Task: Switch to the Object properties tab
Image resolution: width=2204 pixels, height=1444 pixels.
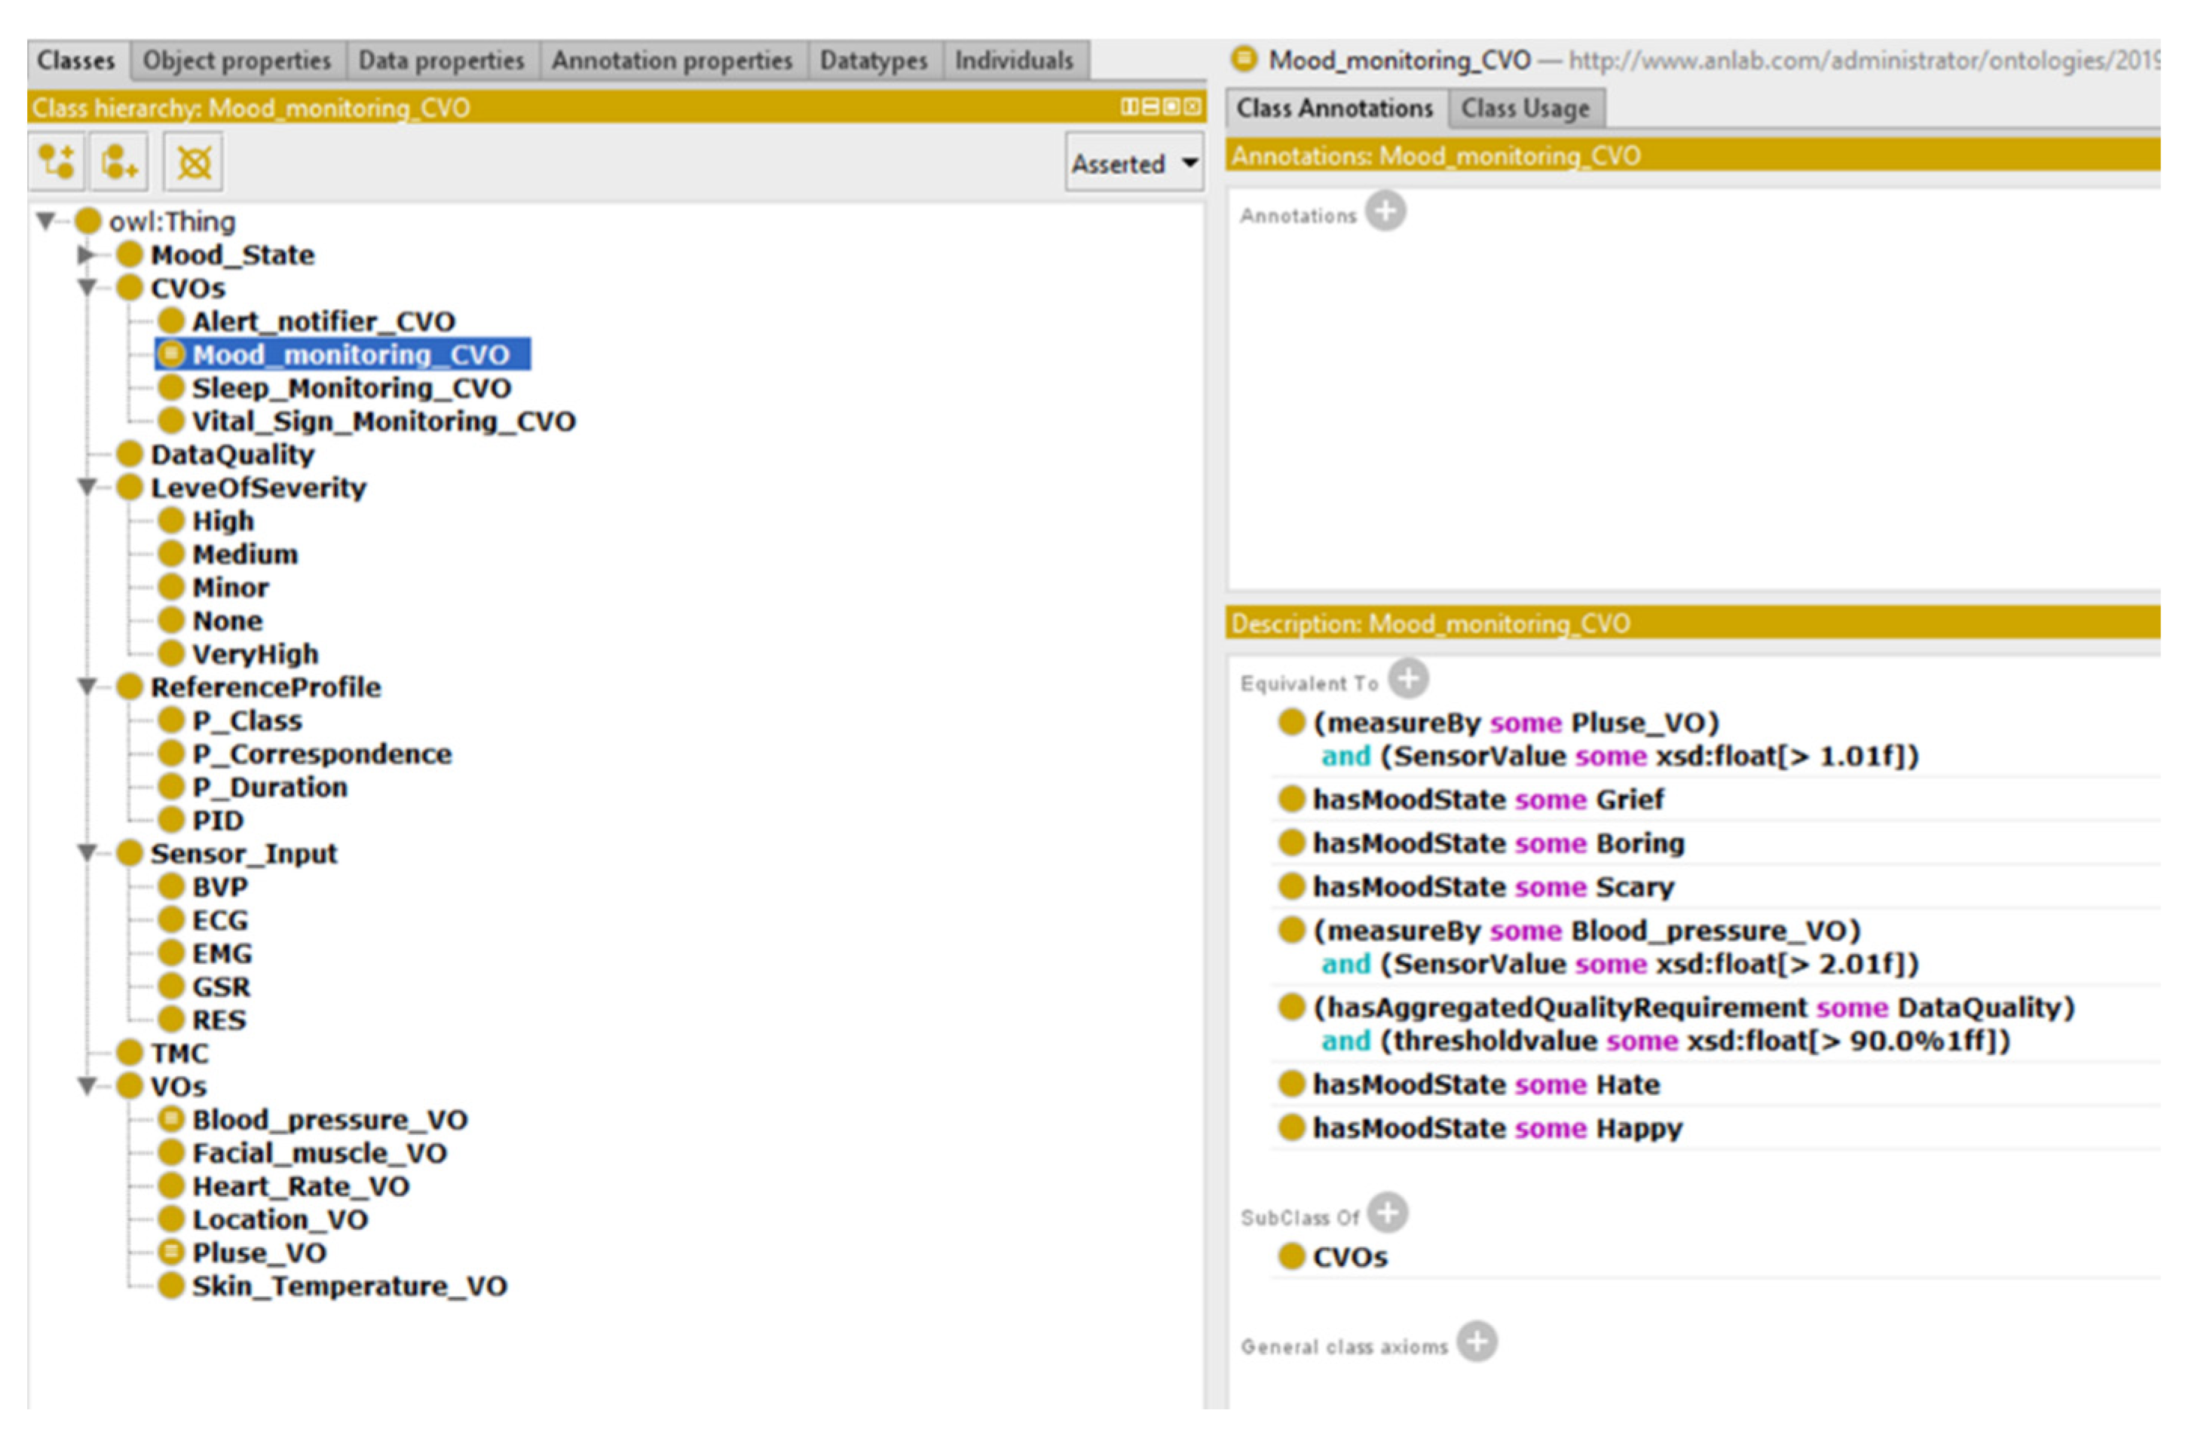Action: click(x=237, y=61)
